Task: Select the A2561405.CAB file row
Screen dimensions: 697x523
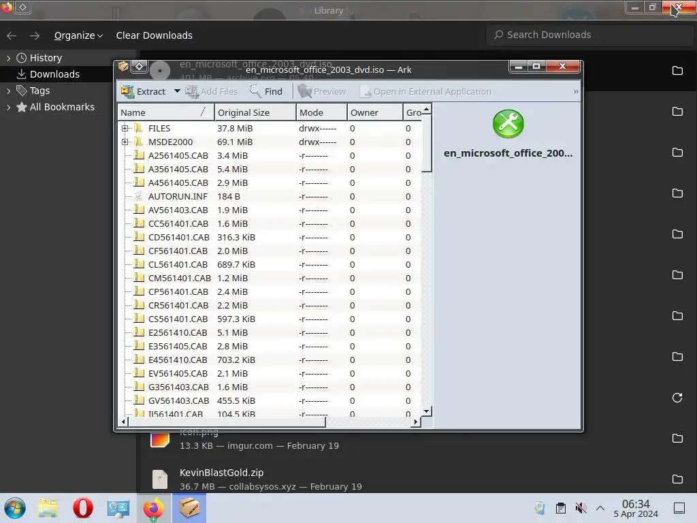Action: [x=270, y=156]
